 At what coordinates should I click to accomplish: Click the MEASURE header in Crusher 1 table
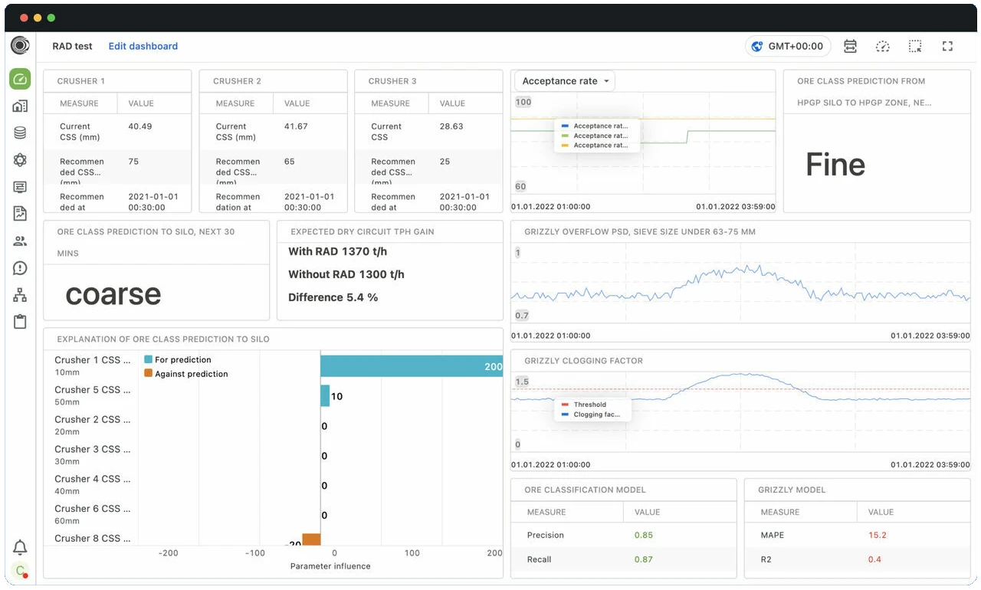[79, 103]
